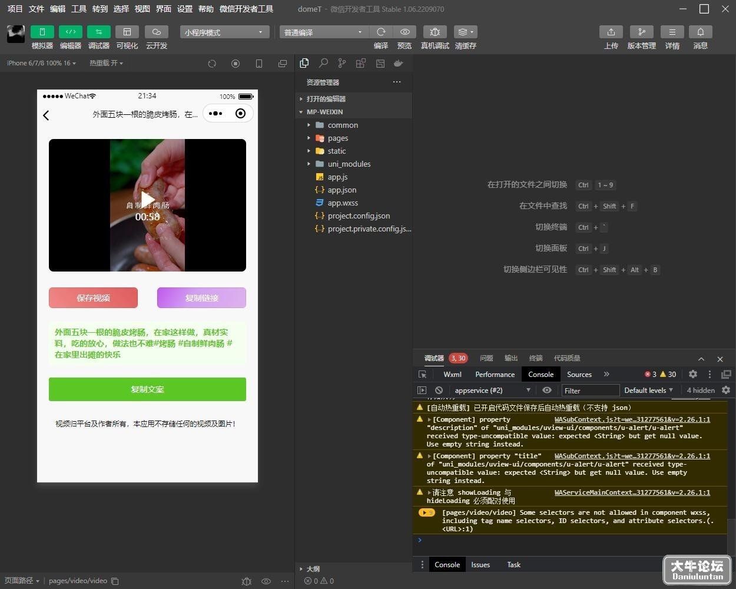
Task: Toggle the 调试器 debugger panel button
Action: pos(99,32)
